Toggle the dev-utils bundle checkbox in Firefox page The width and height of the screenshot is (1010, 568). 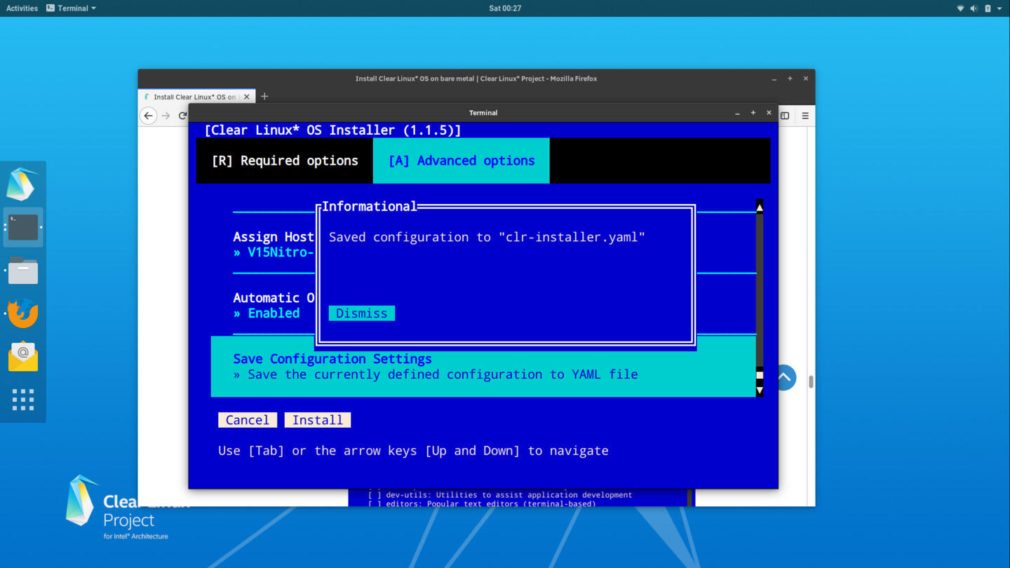click(375, 495)
